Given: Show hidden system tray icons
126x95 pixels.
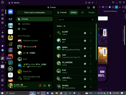Looking at the screenshot, I should click(96, 93).
